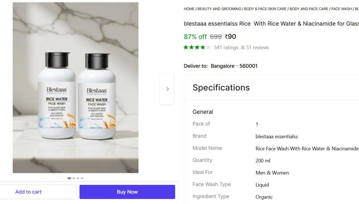Click the Add to cart button

click(x=28, y=192)
